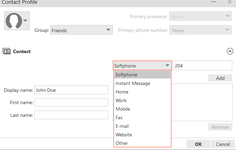
Task: Choose Other from the type list
Action: tap(142, 143)
